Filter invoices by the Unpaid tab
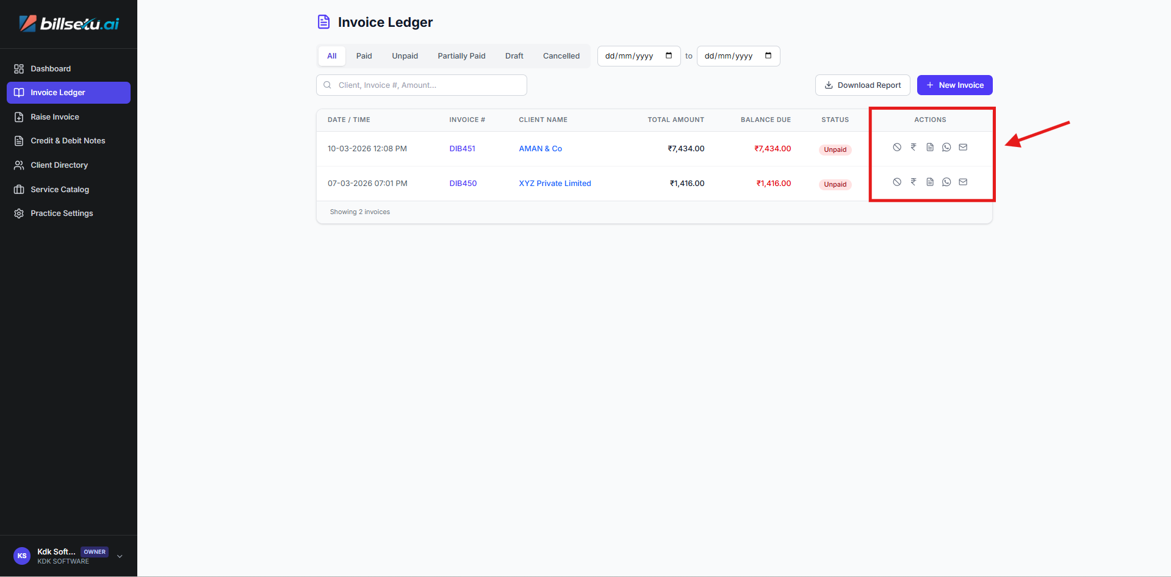The image size is (1171, 577). coord(405,56)
